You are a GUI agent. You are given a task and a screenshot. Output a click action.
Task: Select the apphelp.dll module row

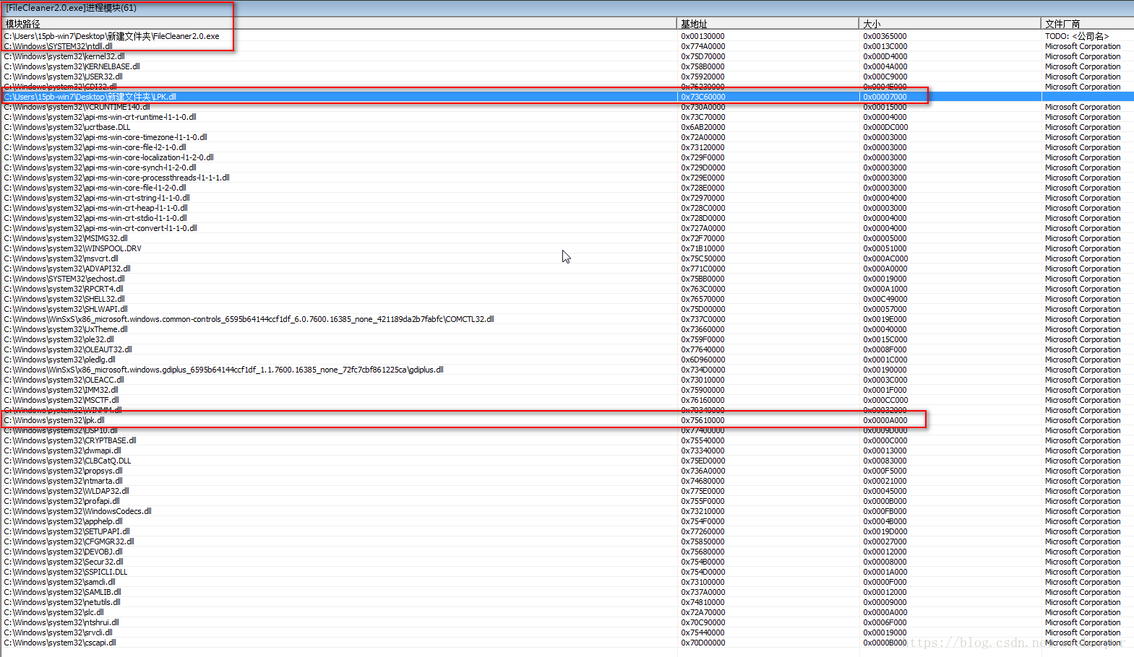[567, 521]
